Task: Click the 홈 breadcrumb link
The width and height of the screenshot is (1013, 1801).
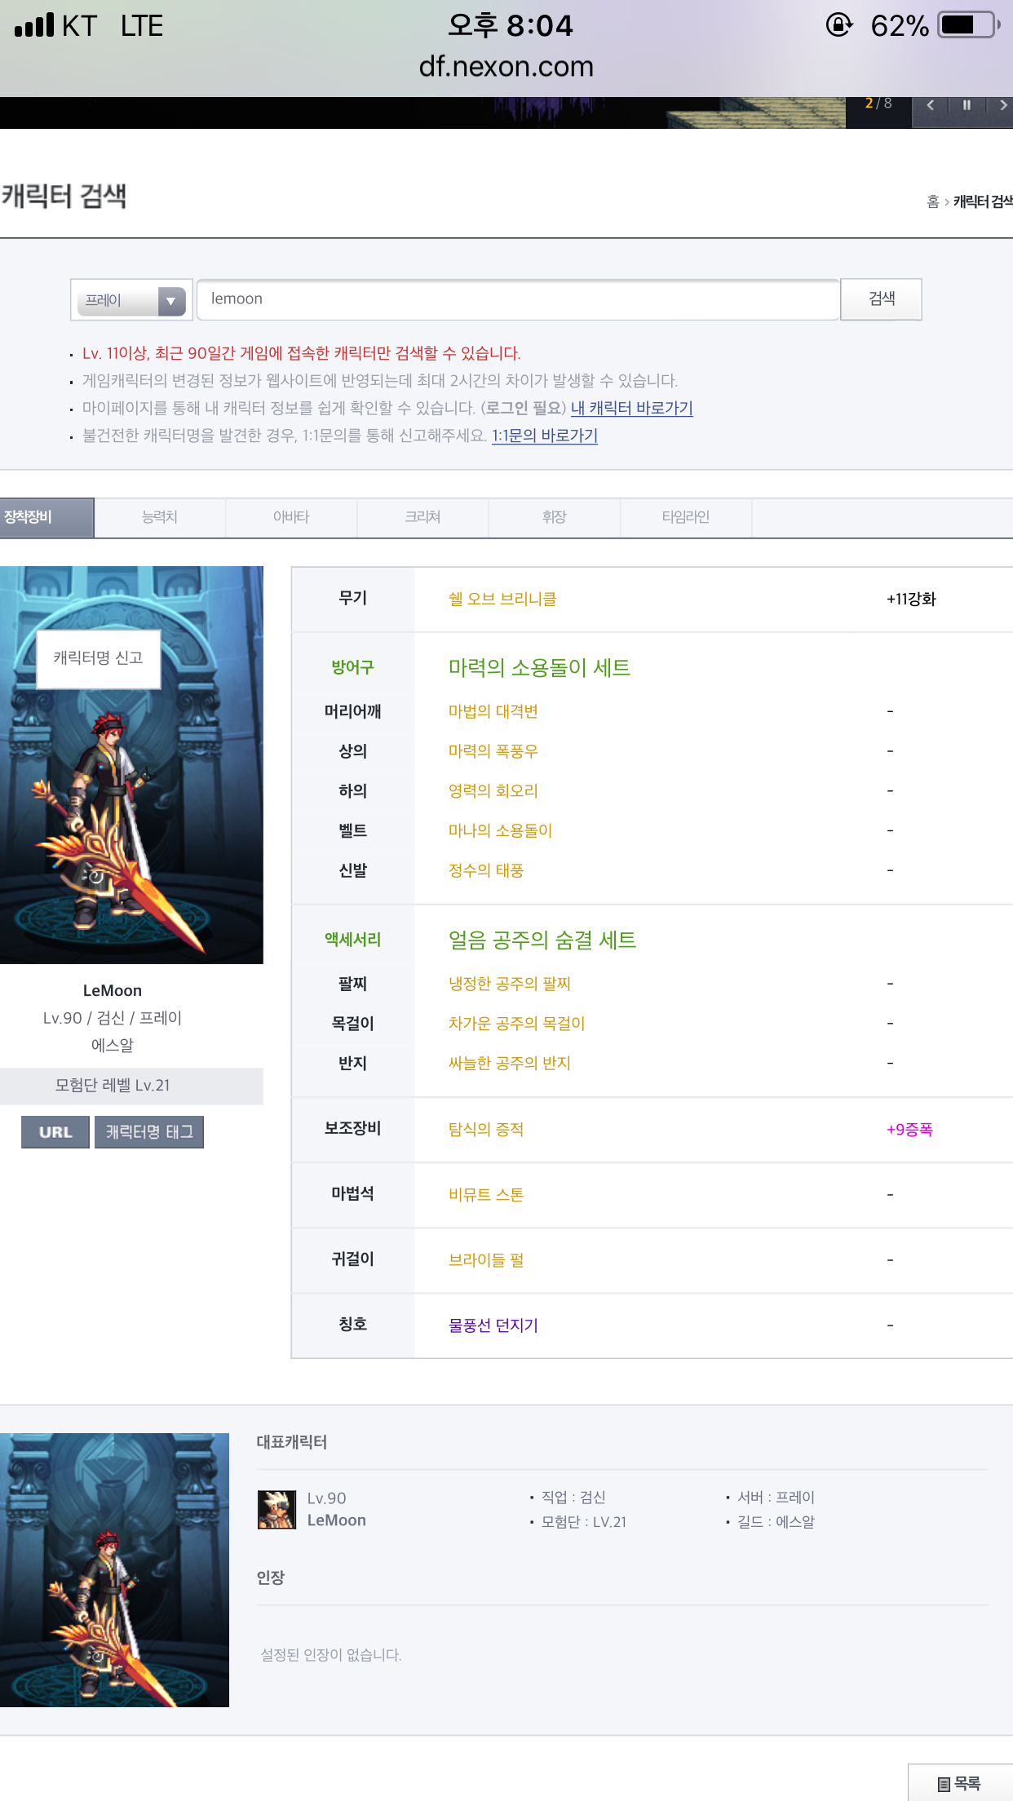Action: click(x=933, y=201)
